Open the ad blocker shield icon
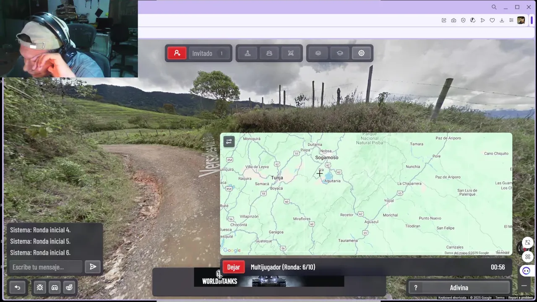Viewport: 537px width, 302px height. 463,20
